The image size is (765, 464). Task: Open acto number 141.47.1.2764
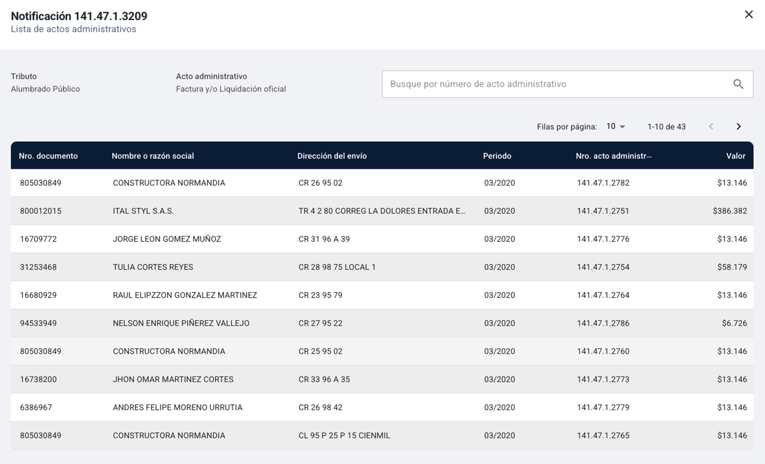point(603,295)
